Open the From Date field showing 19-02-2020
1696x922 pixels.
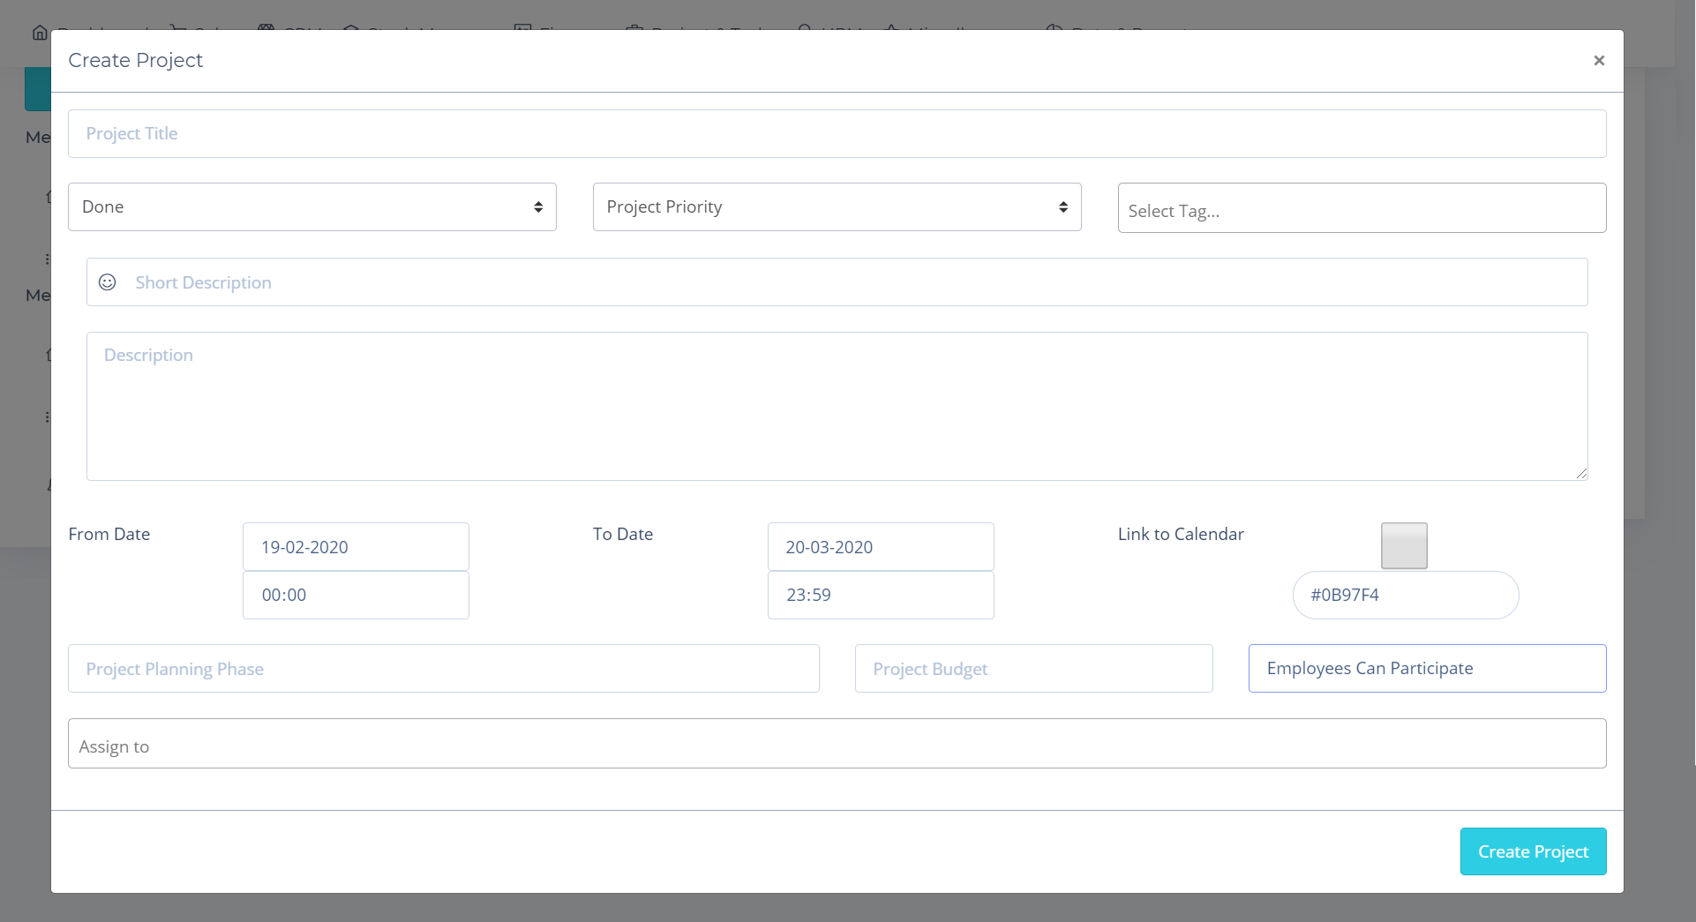point(356,547)
